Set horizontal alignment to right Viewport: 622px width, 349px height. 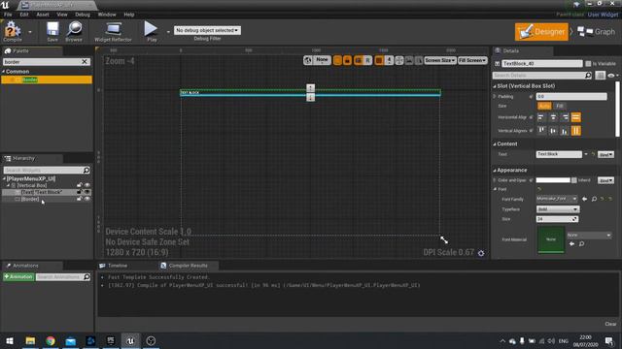pyautogui.click(x=565, y=117)
